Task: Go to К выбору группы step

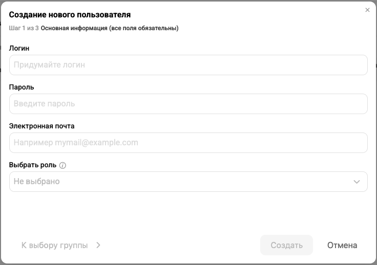Action: [x=55, y=245]
